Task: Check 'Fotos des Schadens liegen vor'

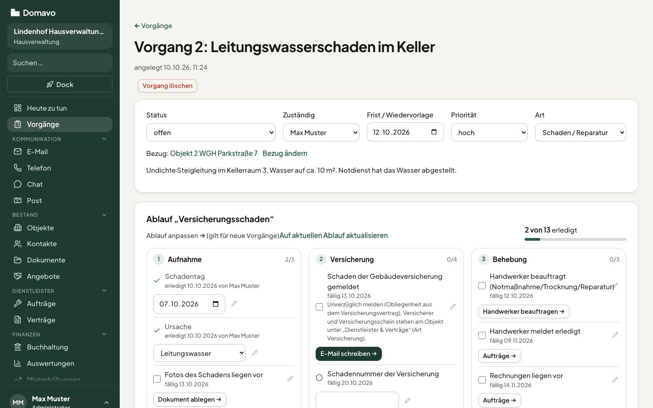Action: [x=157, y=379]
